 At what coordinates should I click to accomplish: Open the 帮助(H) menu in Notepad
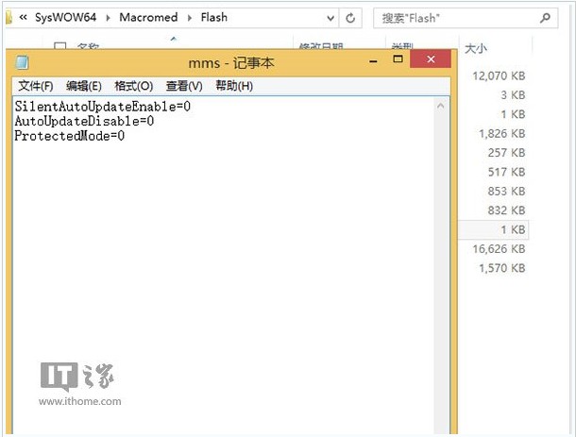pyautogui.click(x=234, y=86)
